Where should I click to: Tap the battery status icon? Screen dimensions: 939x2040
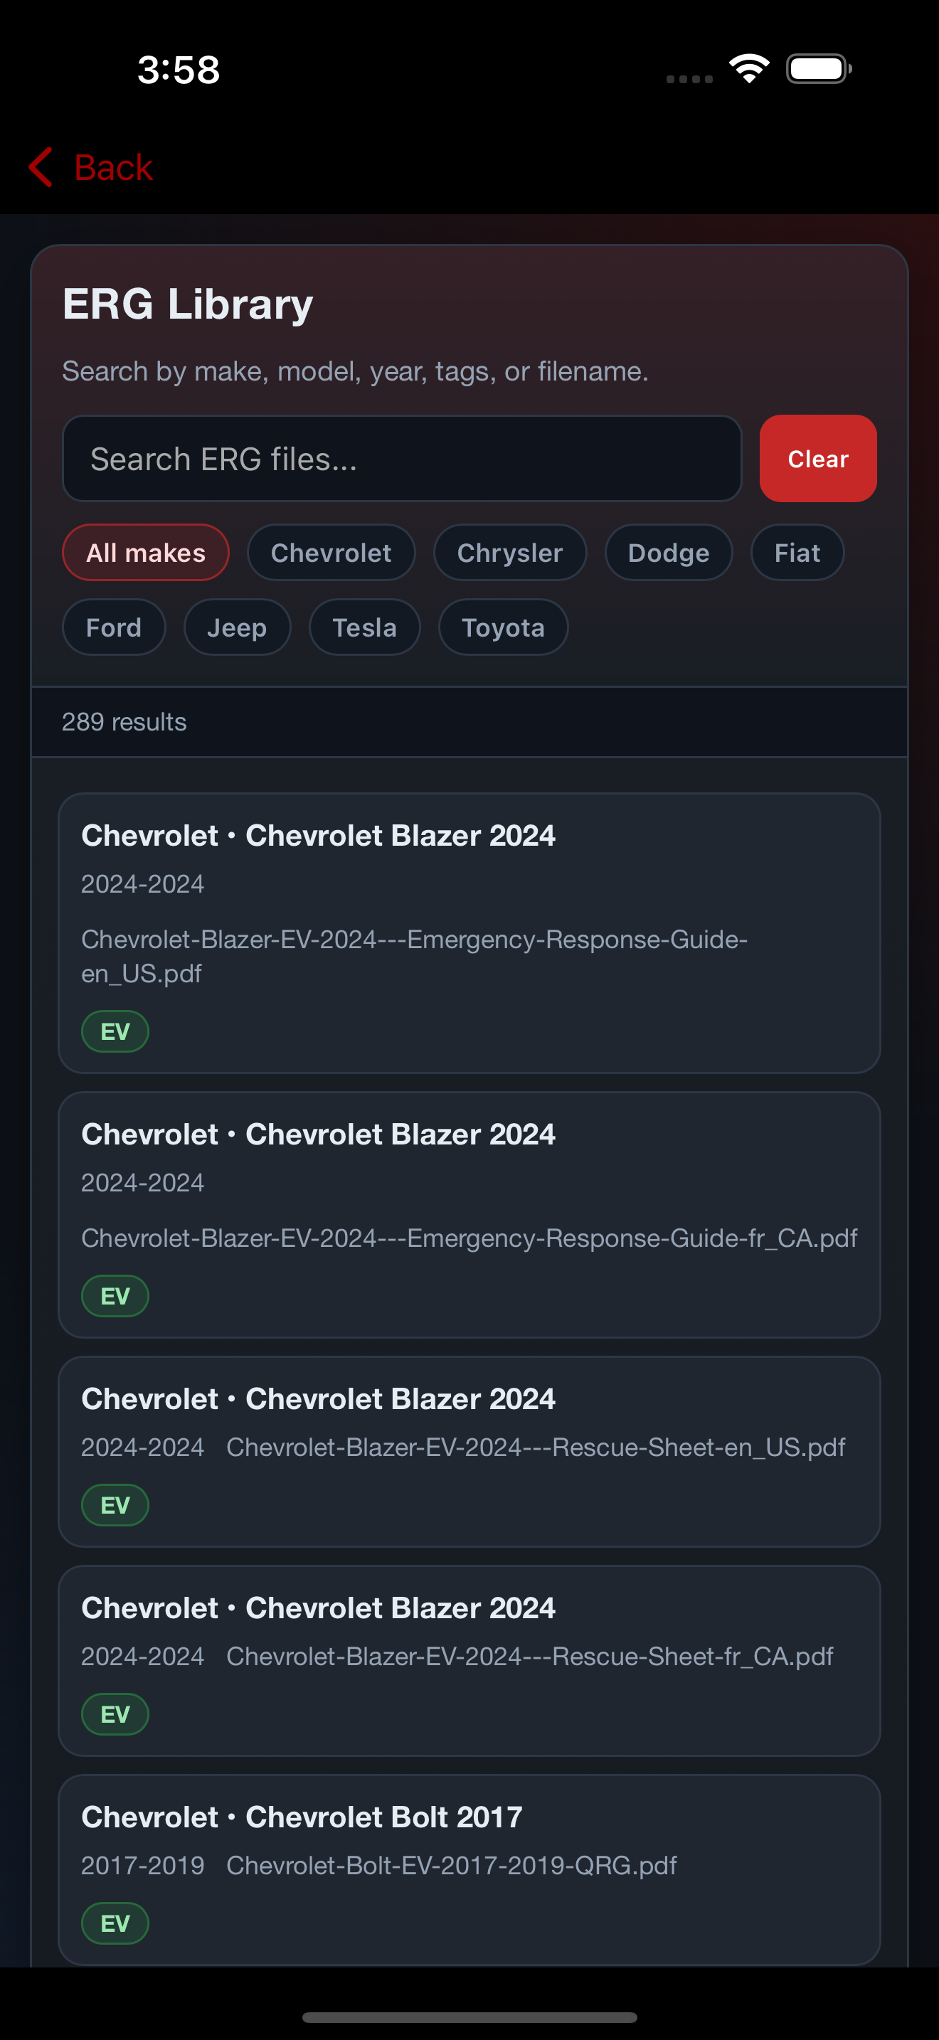click(x=819, y=69)
